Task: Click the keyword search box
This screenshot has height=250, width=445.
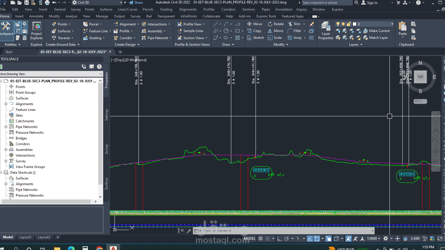Action: click(x=327, y=3)
